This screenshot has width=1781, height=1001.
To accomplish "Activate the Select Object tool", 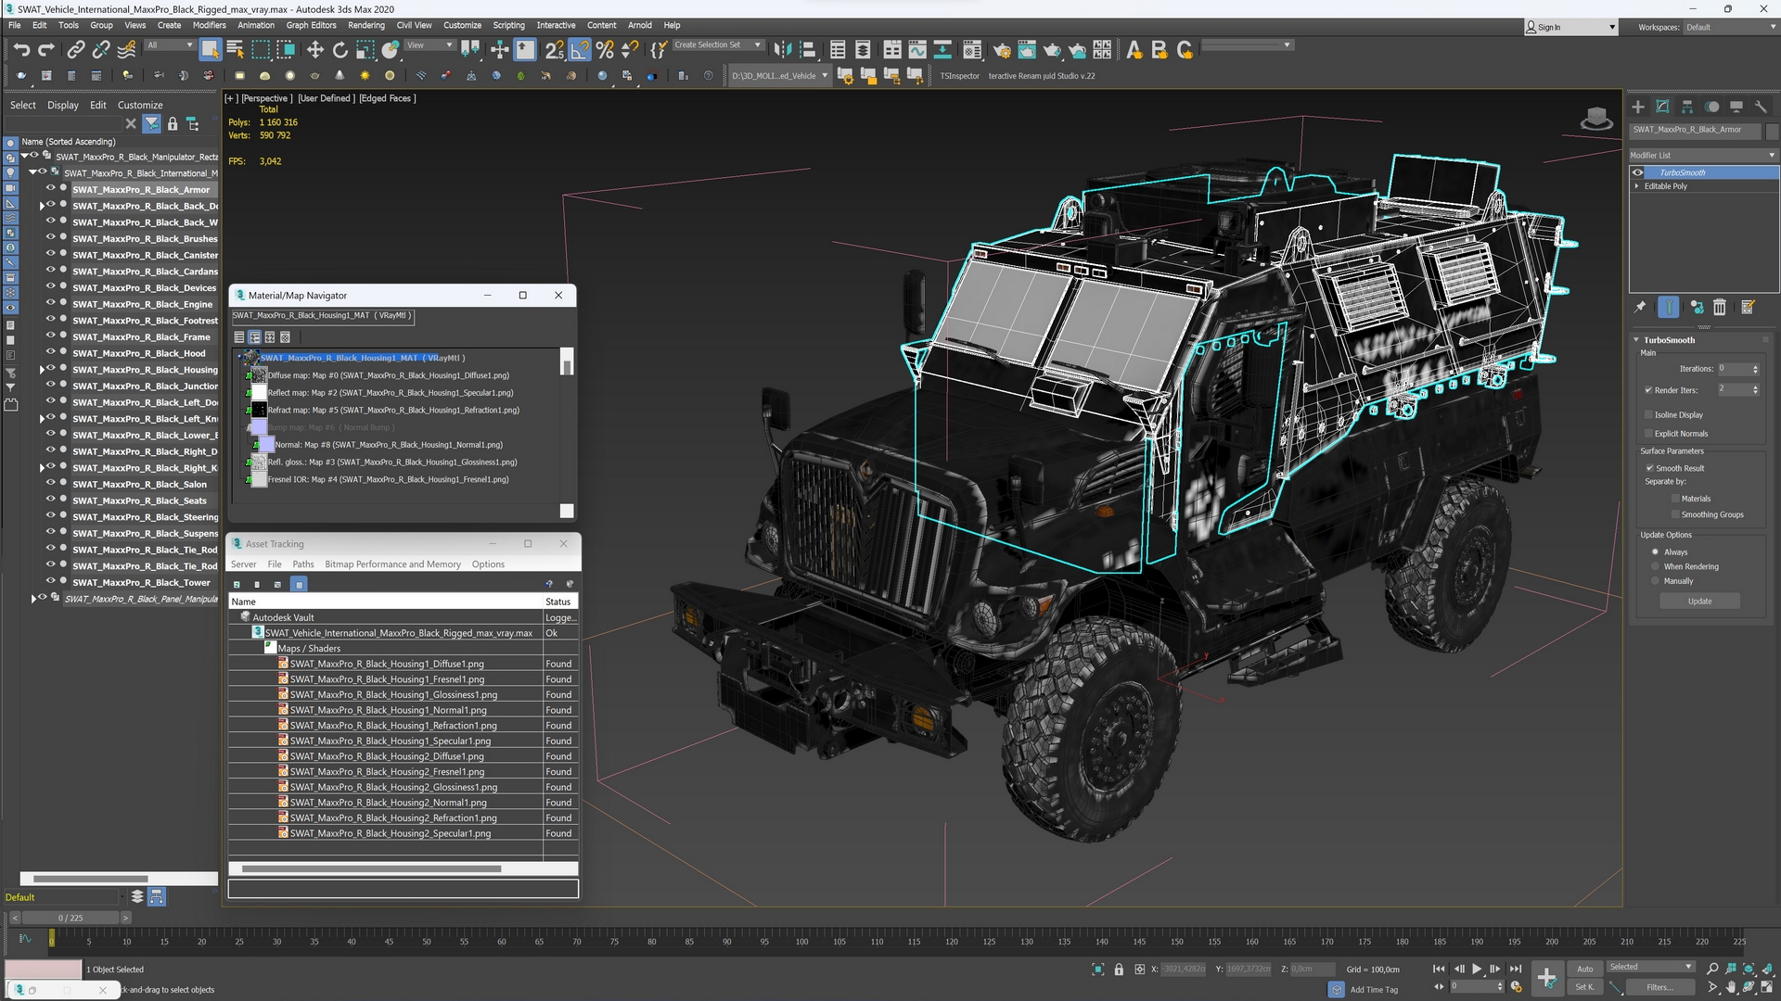I will 210,49.
